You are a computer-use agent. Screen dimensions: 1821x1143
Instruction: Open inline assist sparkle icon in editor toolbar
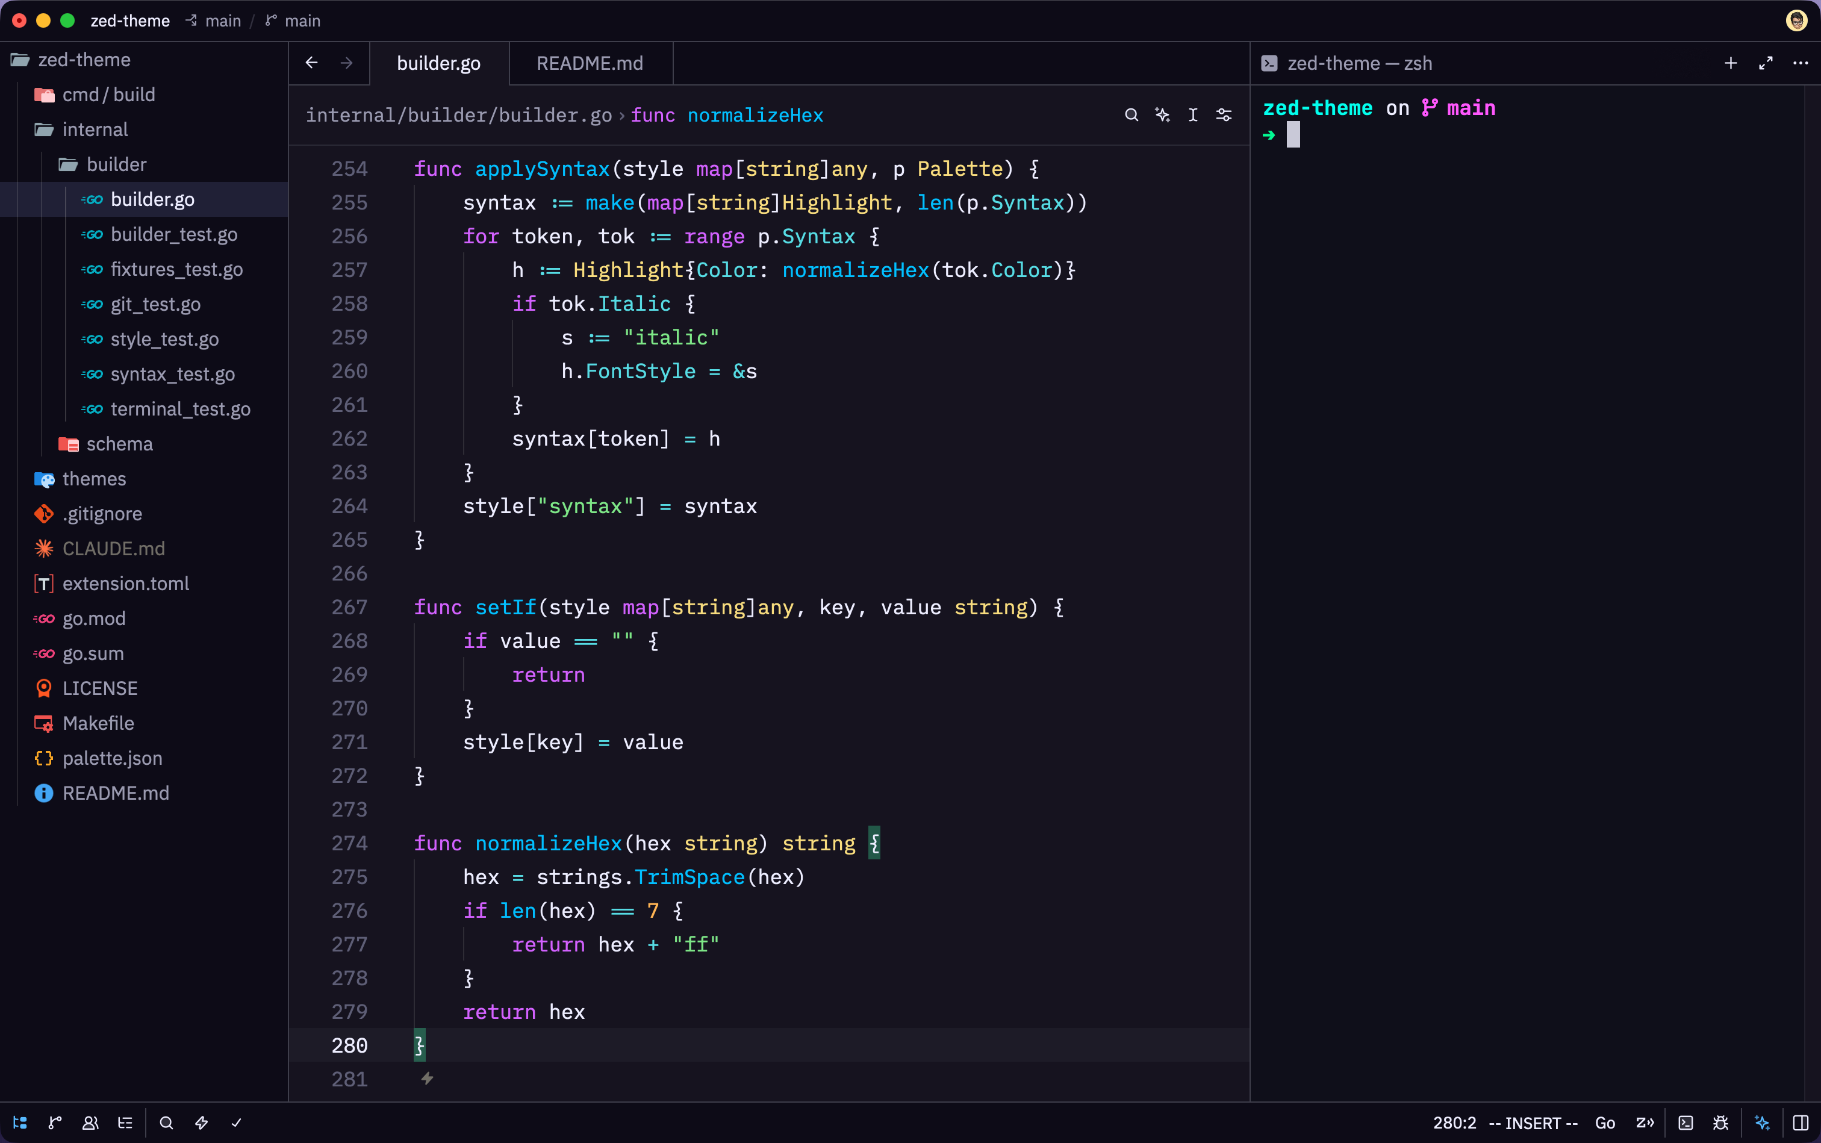click(1163, 115)
